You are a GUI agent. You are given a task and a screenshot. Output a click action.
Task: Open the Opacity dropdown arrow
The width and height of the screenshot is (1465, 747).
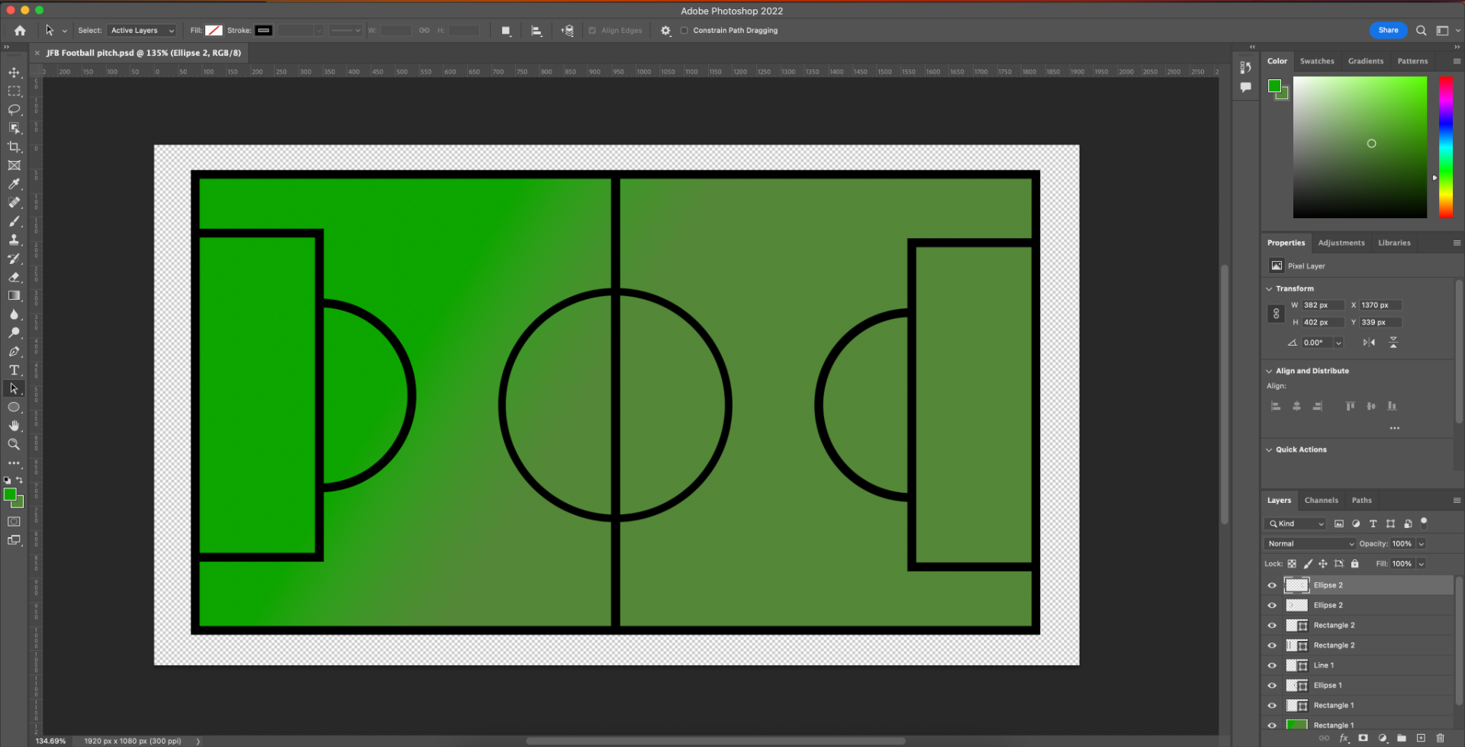[1422, 543]
